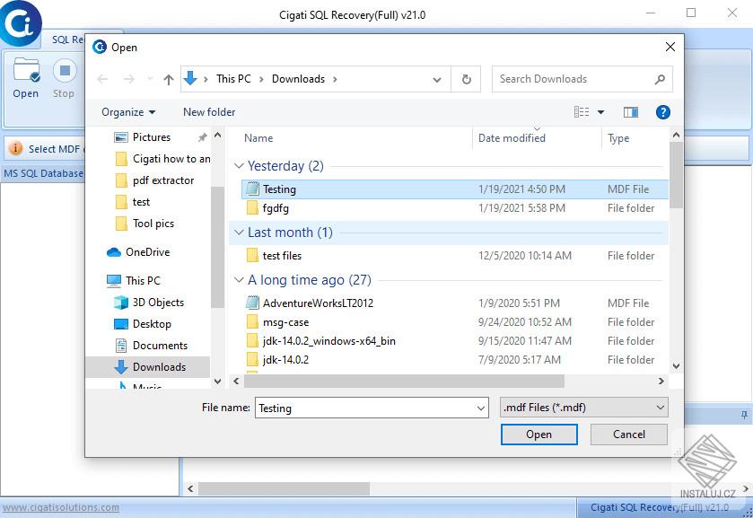Collapse the Last month (1) group
753x518 pixels.
point(239,233)
